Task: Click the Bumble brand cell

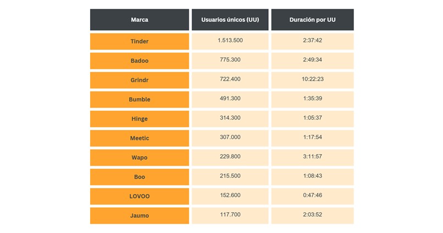Action: pyautogui.click(x=139, y=99)
